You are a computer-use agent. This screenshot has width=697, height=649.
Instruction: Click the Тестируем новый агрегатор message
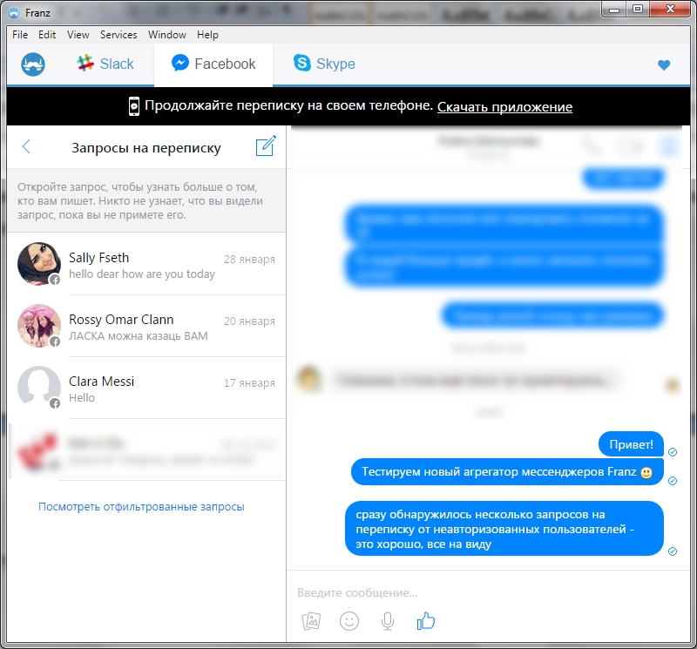(x=507, y=471)
